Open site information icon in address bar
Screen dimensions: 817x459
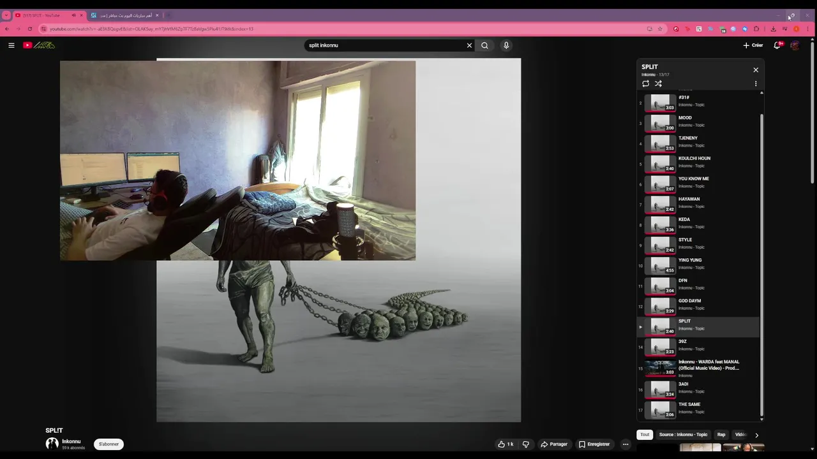point(43,29)
